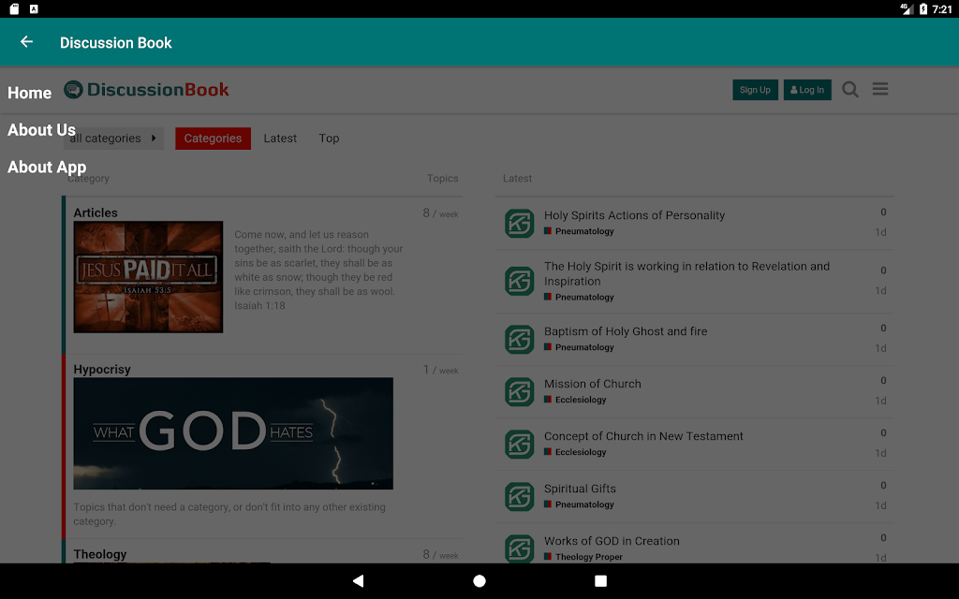The height and width of the screenshot is (599, 959).
Task: Open the Home drawer item
Action: click(x=29, y=93)
